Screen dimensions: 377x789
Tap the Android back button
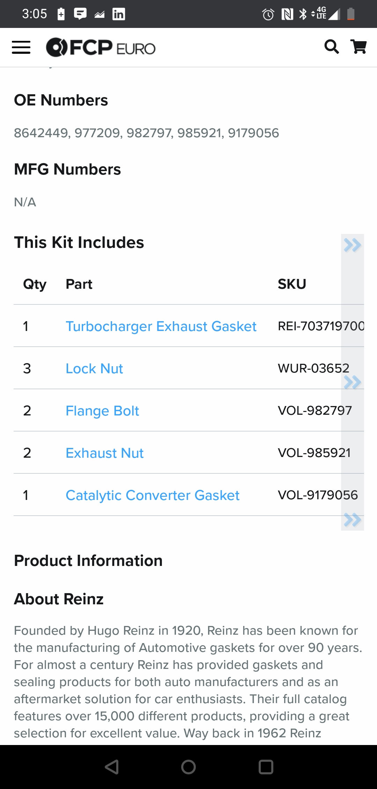(112, 767)
